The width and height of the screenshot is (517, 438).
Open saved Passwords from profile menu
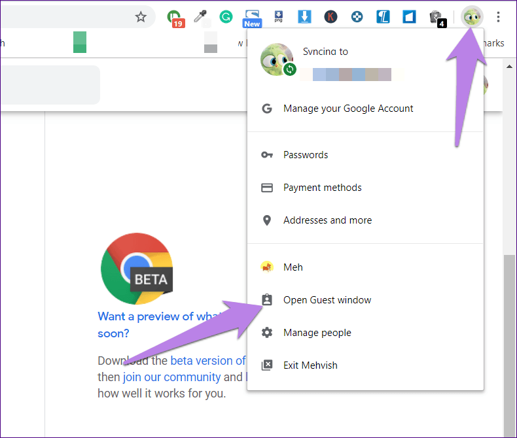(305, 155)
